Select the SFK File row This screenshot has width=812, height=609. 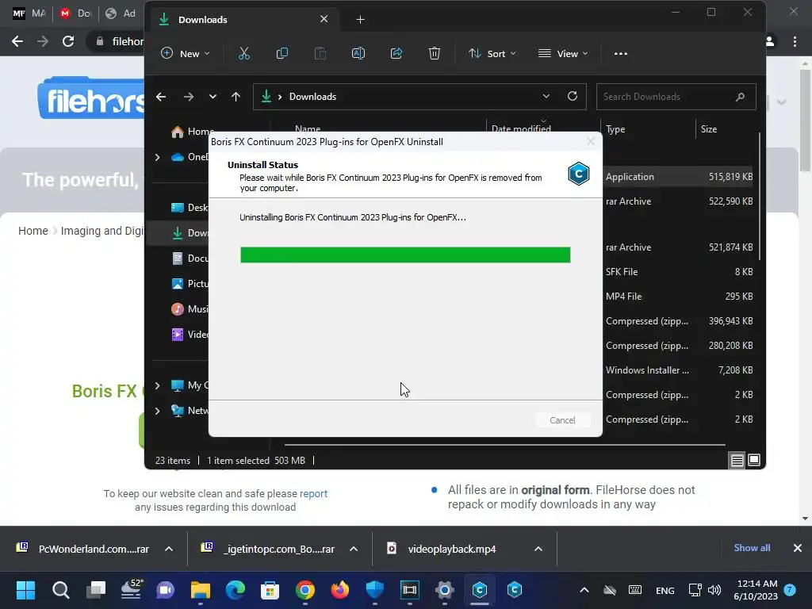(679, 272)
